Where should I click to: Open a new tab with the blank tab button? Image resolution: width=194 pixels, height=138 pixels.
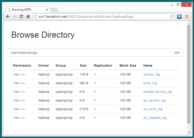54,10
